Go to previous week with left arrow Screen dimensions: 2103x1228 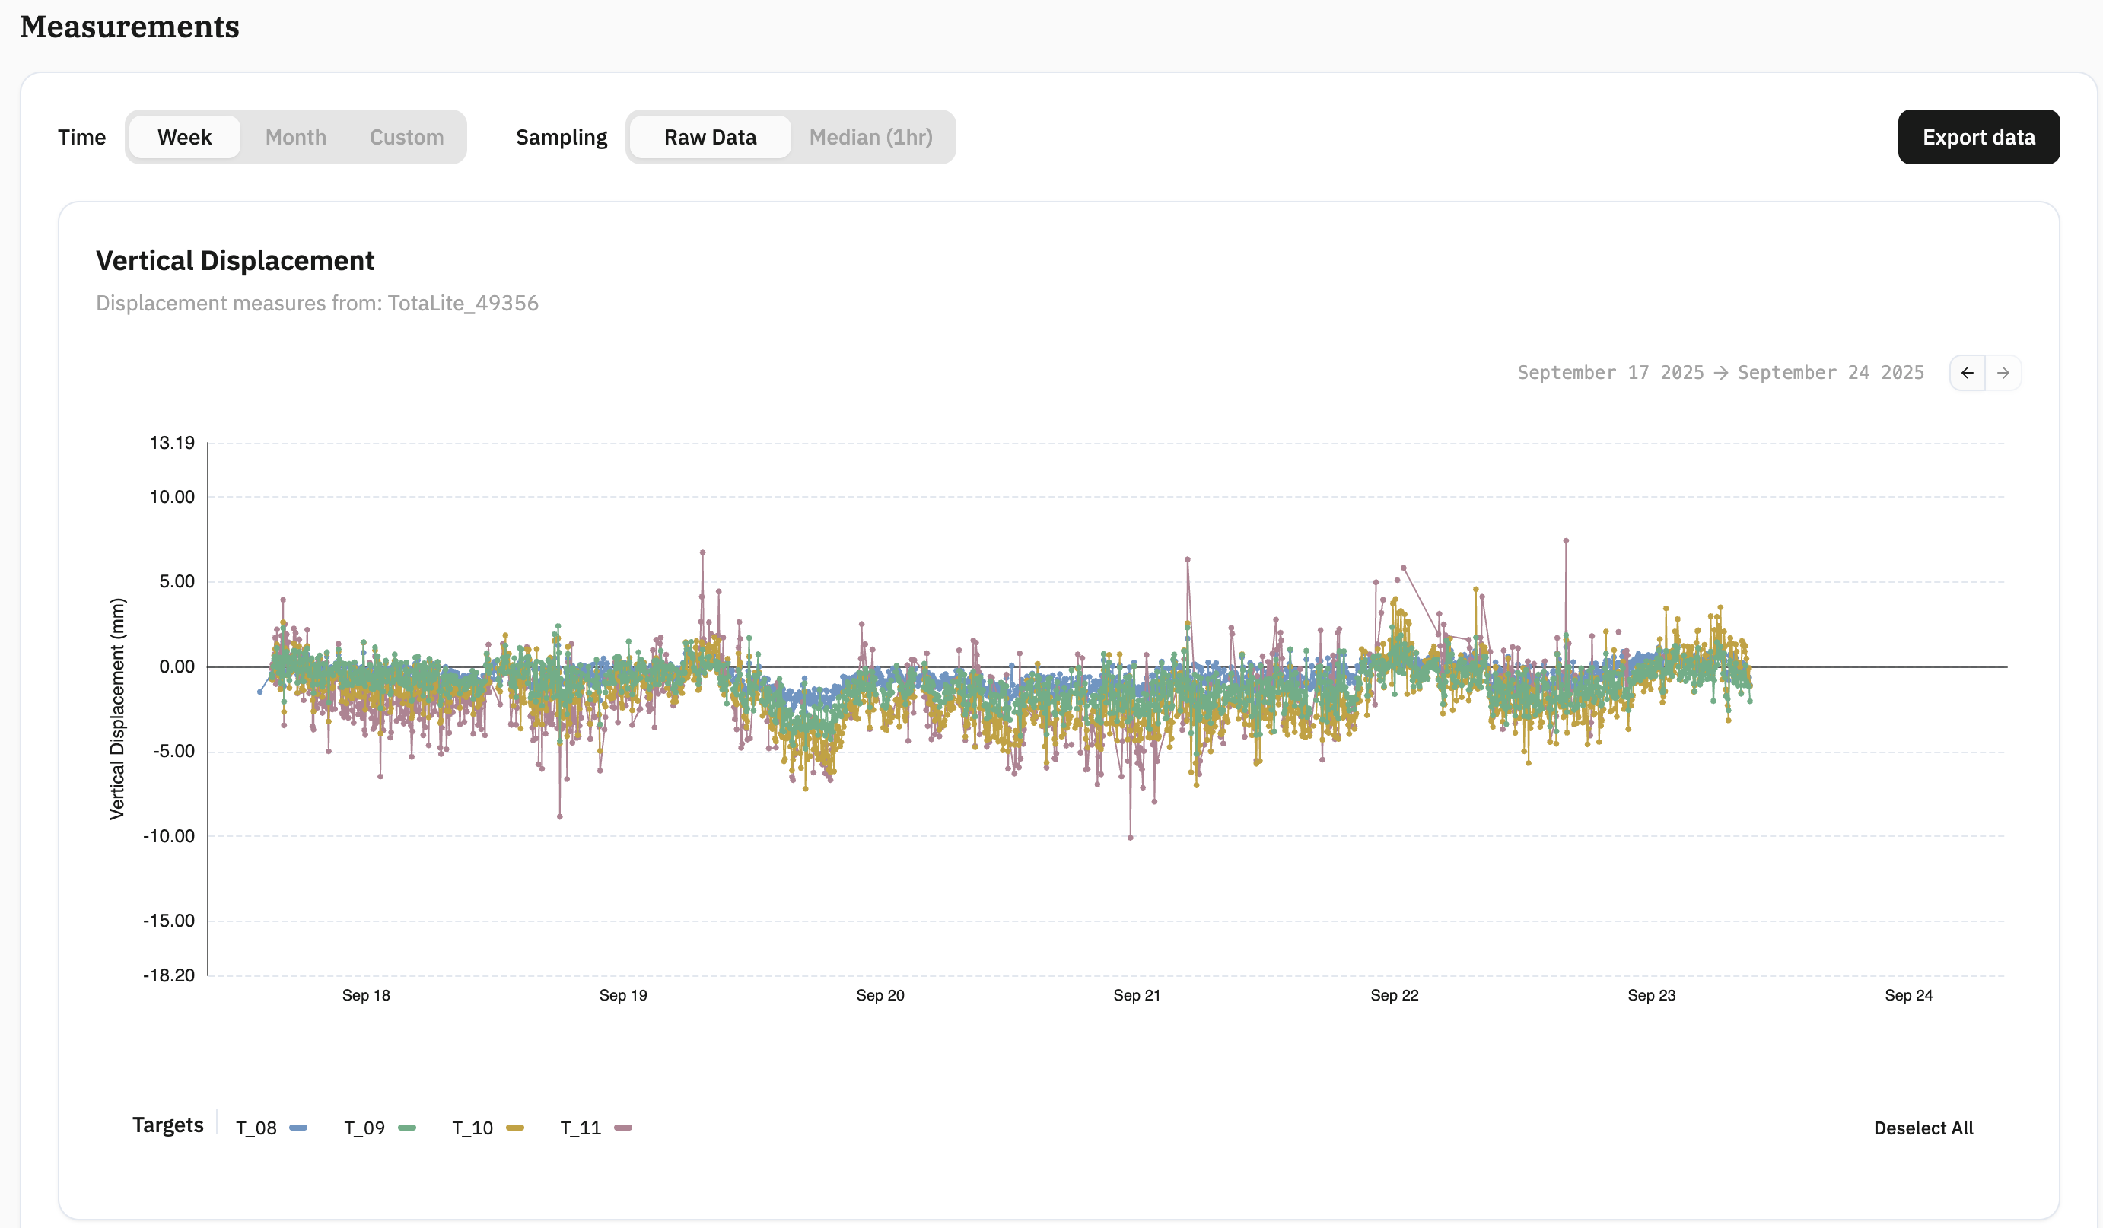[x=1967, y=373]
